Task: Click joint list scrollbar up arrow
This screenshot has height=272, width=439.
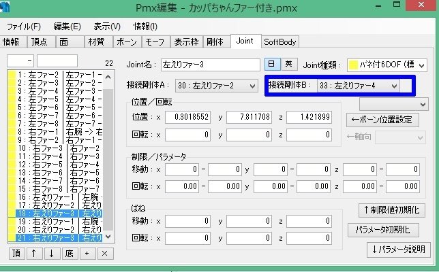Action: coord(108,77)
